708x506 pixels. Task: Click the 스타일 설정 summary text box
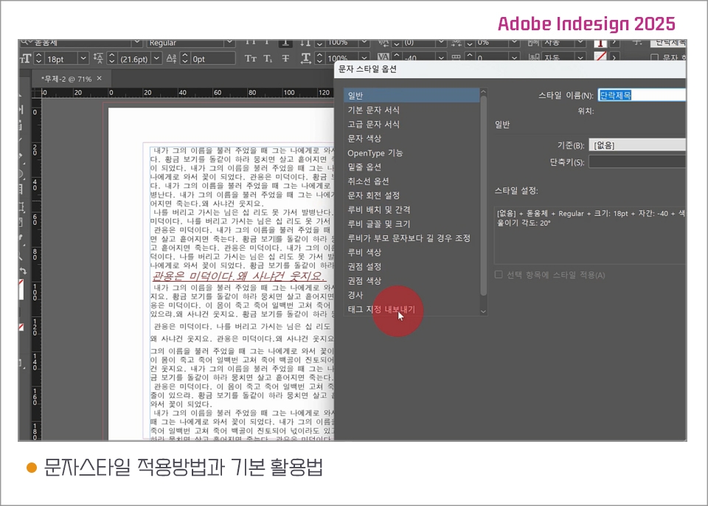click(x=590, y=235)
